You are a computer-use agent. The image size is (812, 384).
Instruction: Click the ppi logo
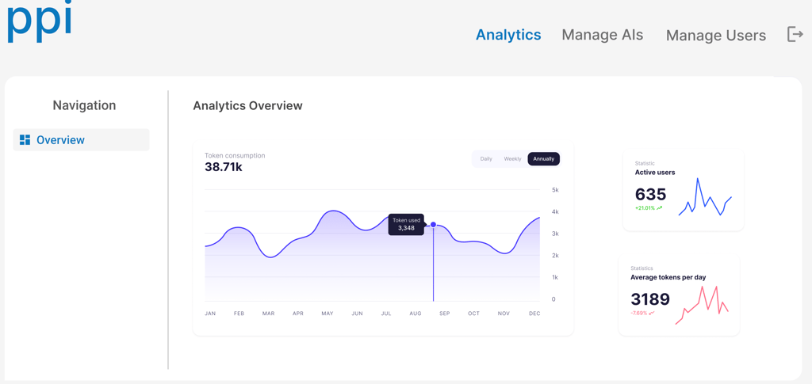40,21
